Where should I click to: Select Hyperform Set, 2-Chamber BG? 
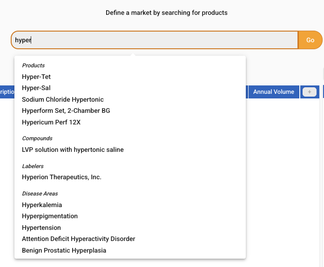click(66, 111)
